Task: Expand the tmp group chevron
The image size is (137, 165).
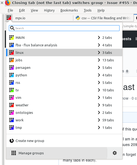Action: pyautogui.click(x=99, y=127)
